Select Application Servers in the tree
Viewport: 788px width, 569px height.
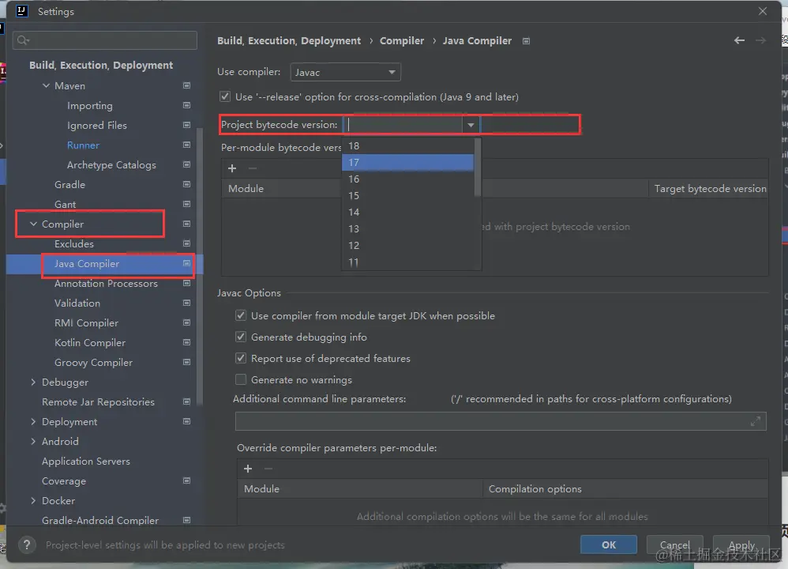(x=86, y=461)
